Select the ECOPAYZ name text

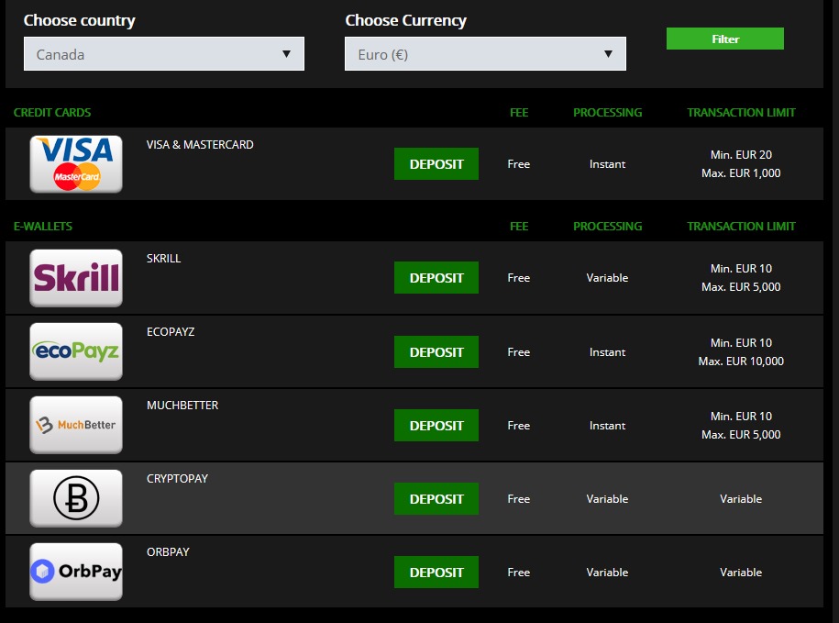tap(171, 332)
